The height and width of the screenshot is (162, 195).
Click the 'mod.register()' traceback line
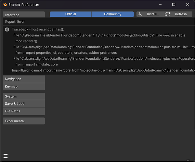point(26,41)
